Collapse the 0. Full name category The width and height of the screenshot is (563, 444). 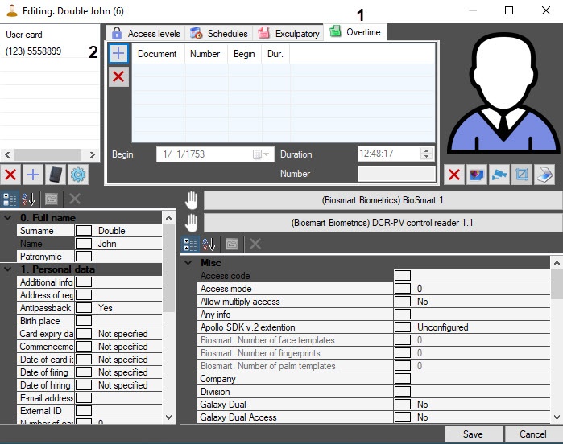7,218
